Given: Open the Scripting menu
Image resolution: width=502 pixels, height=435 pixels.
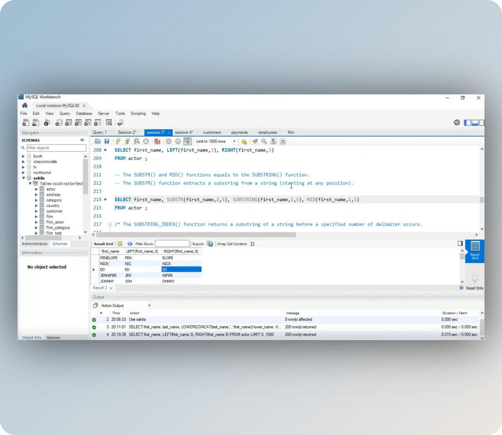Looking at the screenshot, I should pos(138,113).
